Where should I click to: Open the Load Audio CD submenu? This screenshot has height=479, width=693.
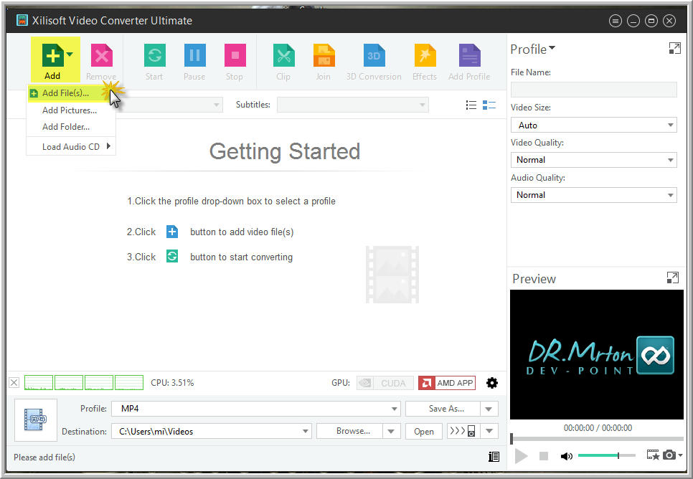[x=71, y=147]
